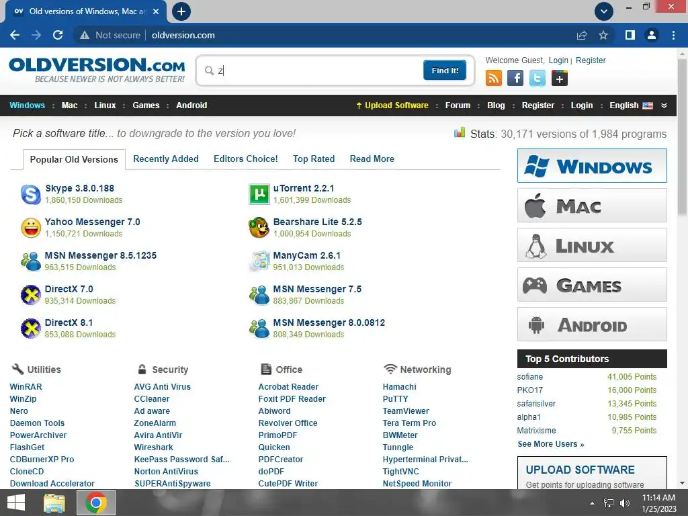Click the Games platform banner button
The width and height of the screenshot is (688, 516).
click(x=592, y=285)
